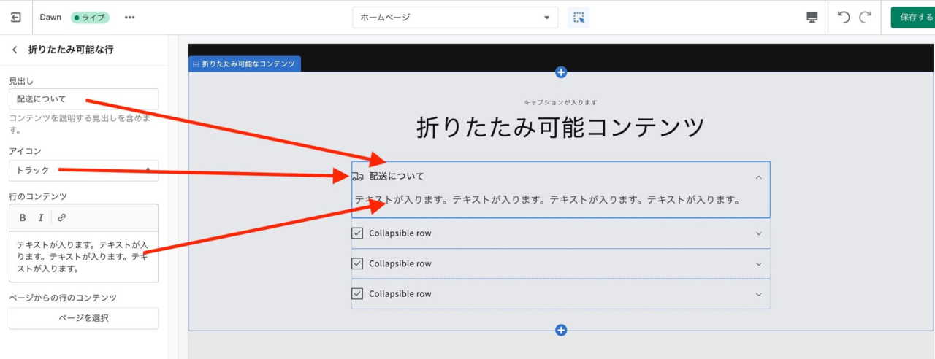Select the 折りたたみ可能なコンテンツ section tab
The width and height of the screenshot is (935, 359).
pos(245,64)
